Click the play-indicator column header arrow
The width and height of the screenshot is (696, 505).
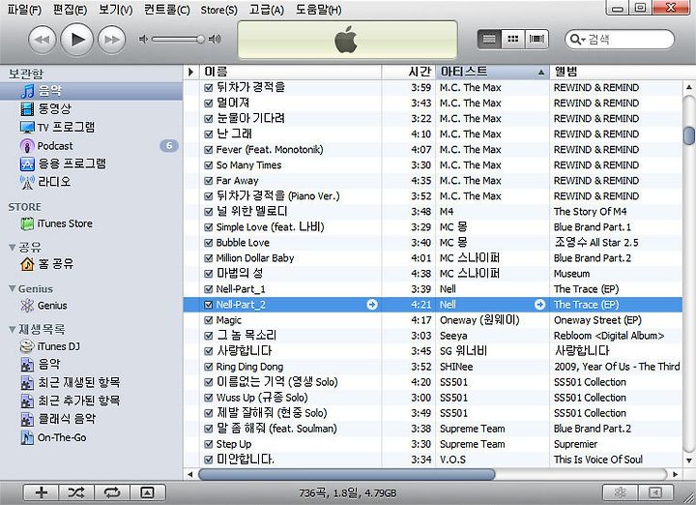190,72
